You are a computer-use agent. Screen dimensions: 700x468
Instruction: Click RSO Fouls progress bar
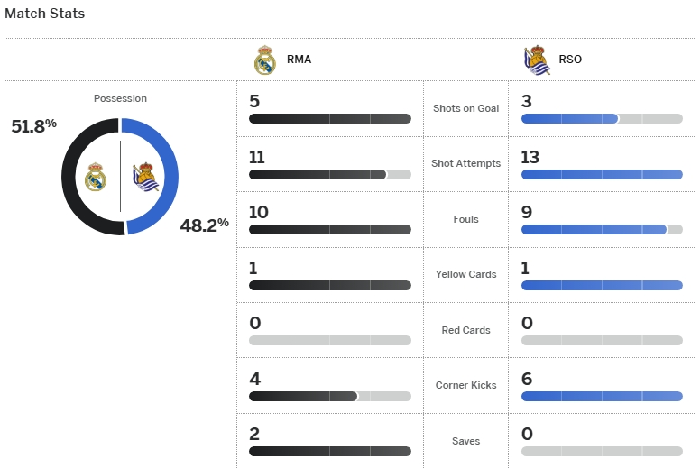[602, 230]
